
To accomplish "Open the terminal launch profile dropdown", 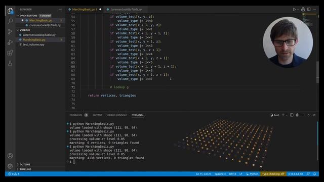I will point(287,115).
